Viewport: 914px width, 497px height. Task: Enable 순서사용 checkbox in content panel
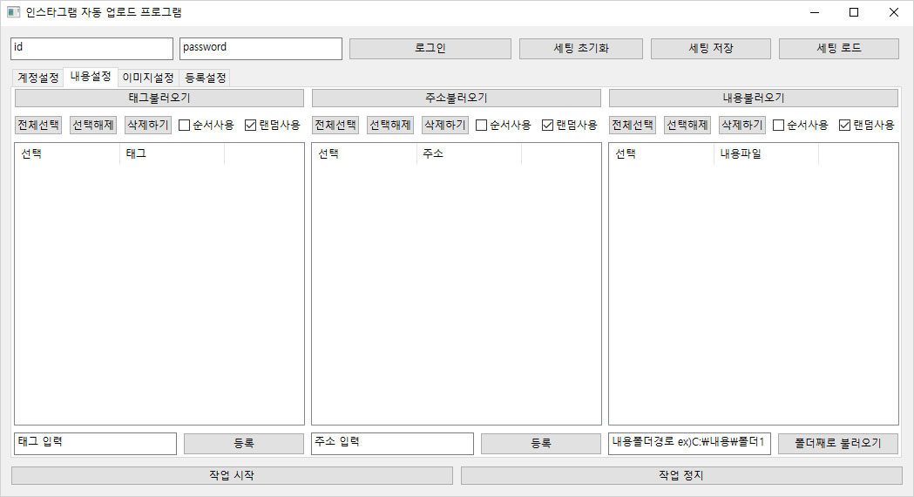(x=801, y=125)
